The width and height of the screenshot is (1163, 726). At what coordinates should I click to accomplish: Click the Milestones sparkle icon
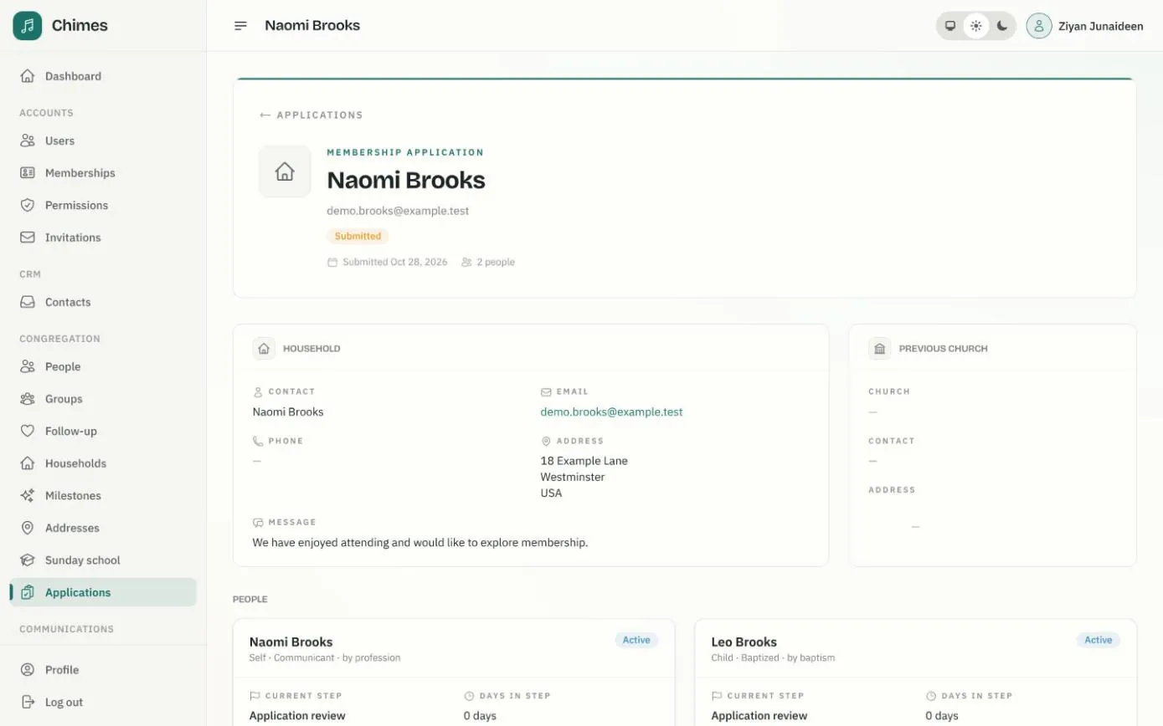[x=28, y=495]
